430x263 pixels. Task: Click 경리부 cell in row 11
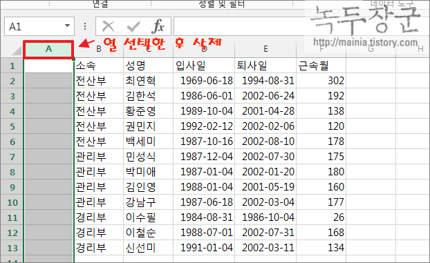point(99,218)
